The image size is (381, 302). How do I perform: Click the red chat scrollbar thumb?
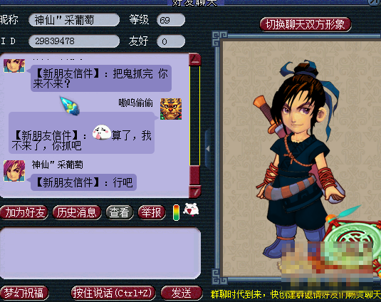(195, 175)
